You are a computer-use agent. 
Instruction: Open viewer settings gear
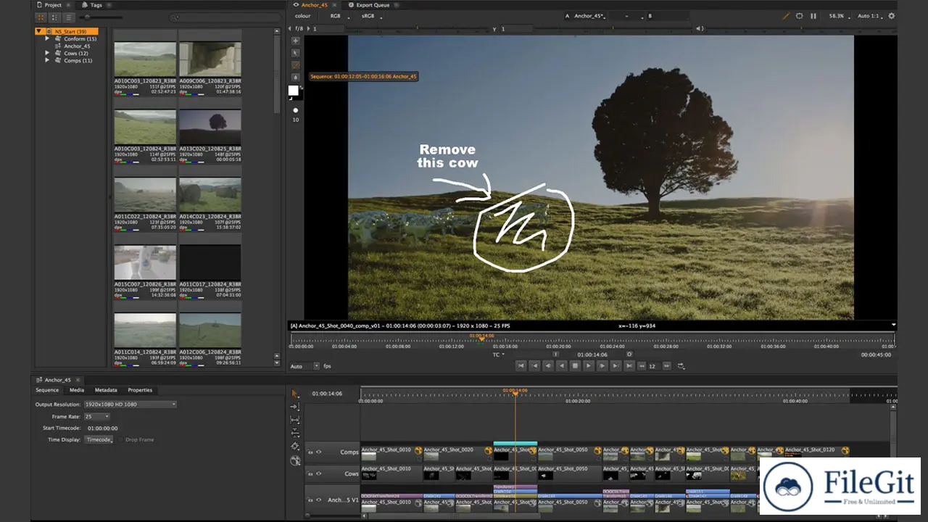tap(892, 16)
